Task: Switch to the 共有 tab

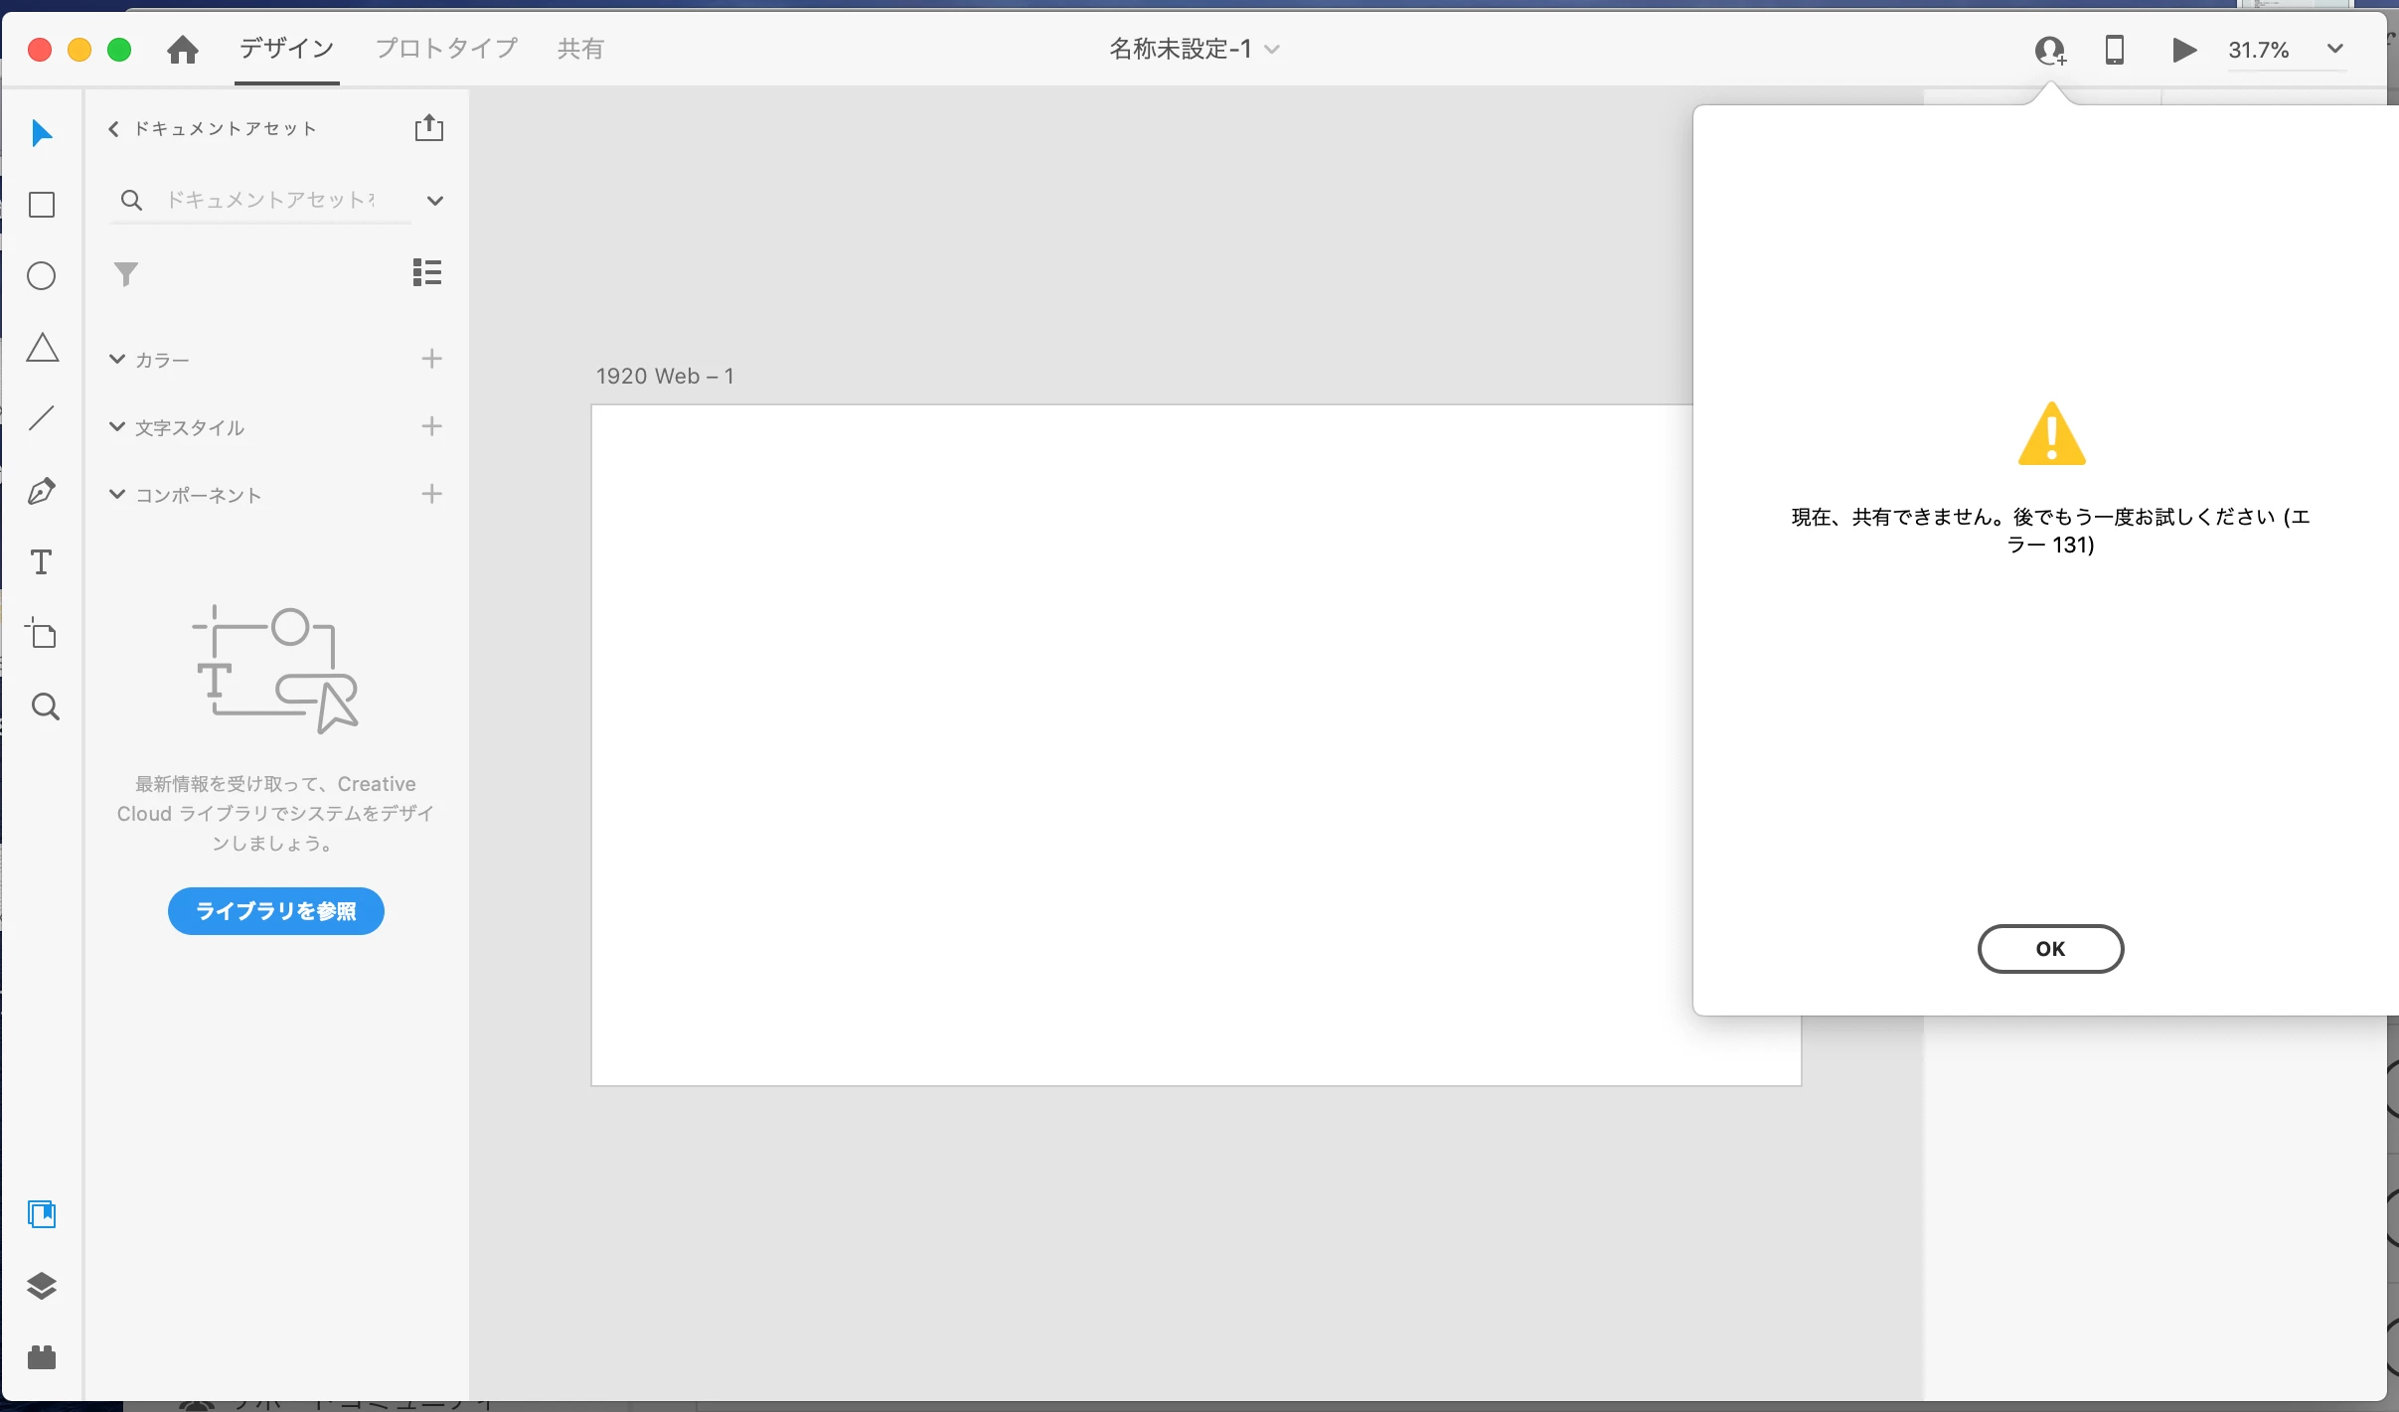Action: click(579, 49)
